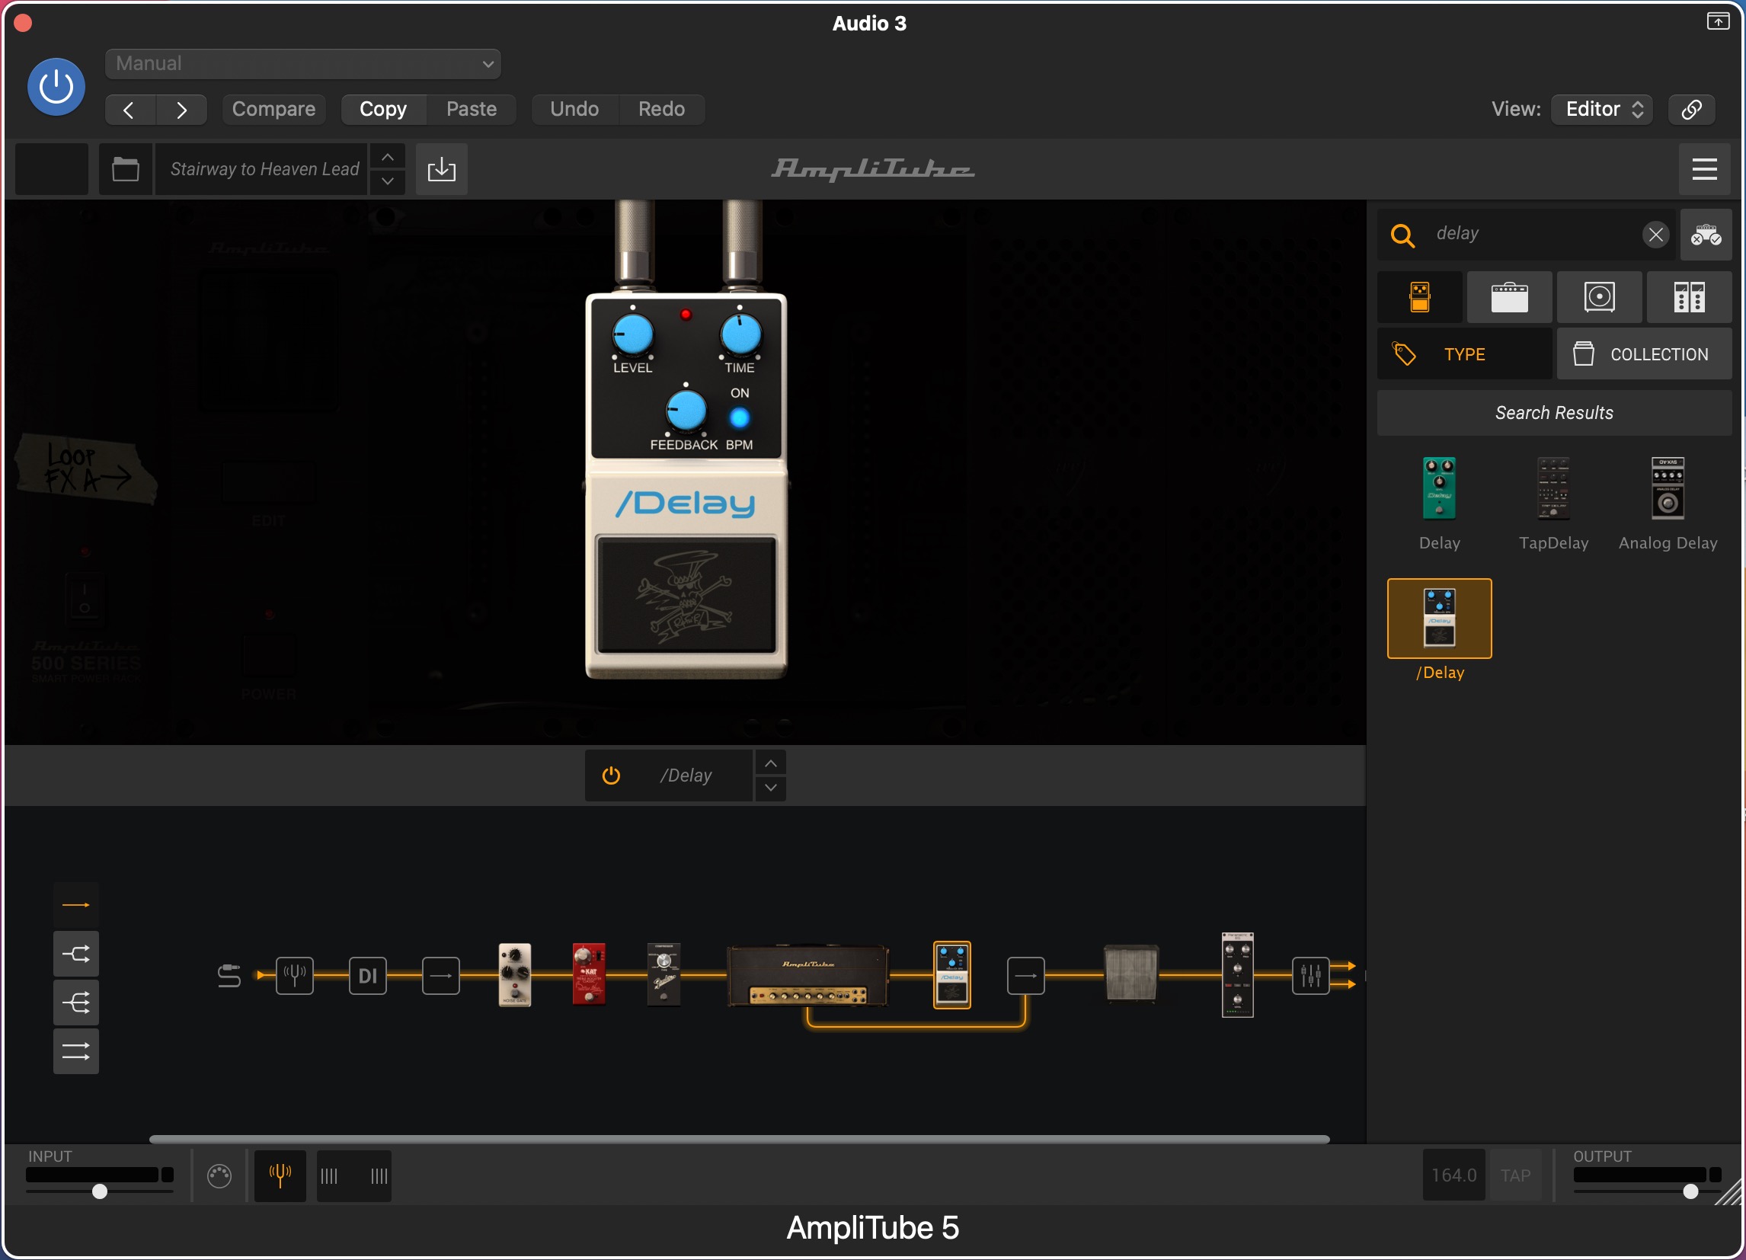Open the hamburger main menu

click(1704, 169)
